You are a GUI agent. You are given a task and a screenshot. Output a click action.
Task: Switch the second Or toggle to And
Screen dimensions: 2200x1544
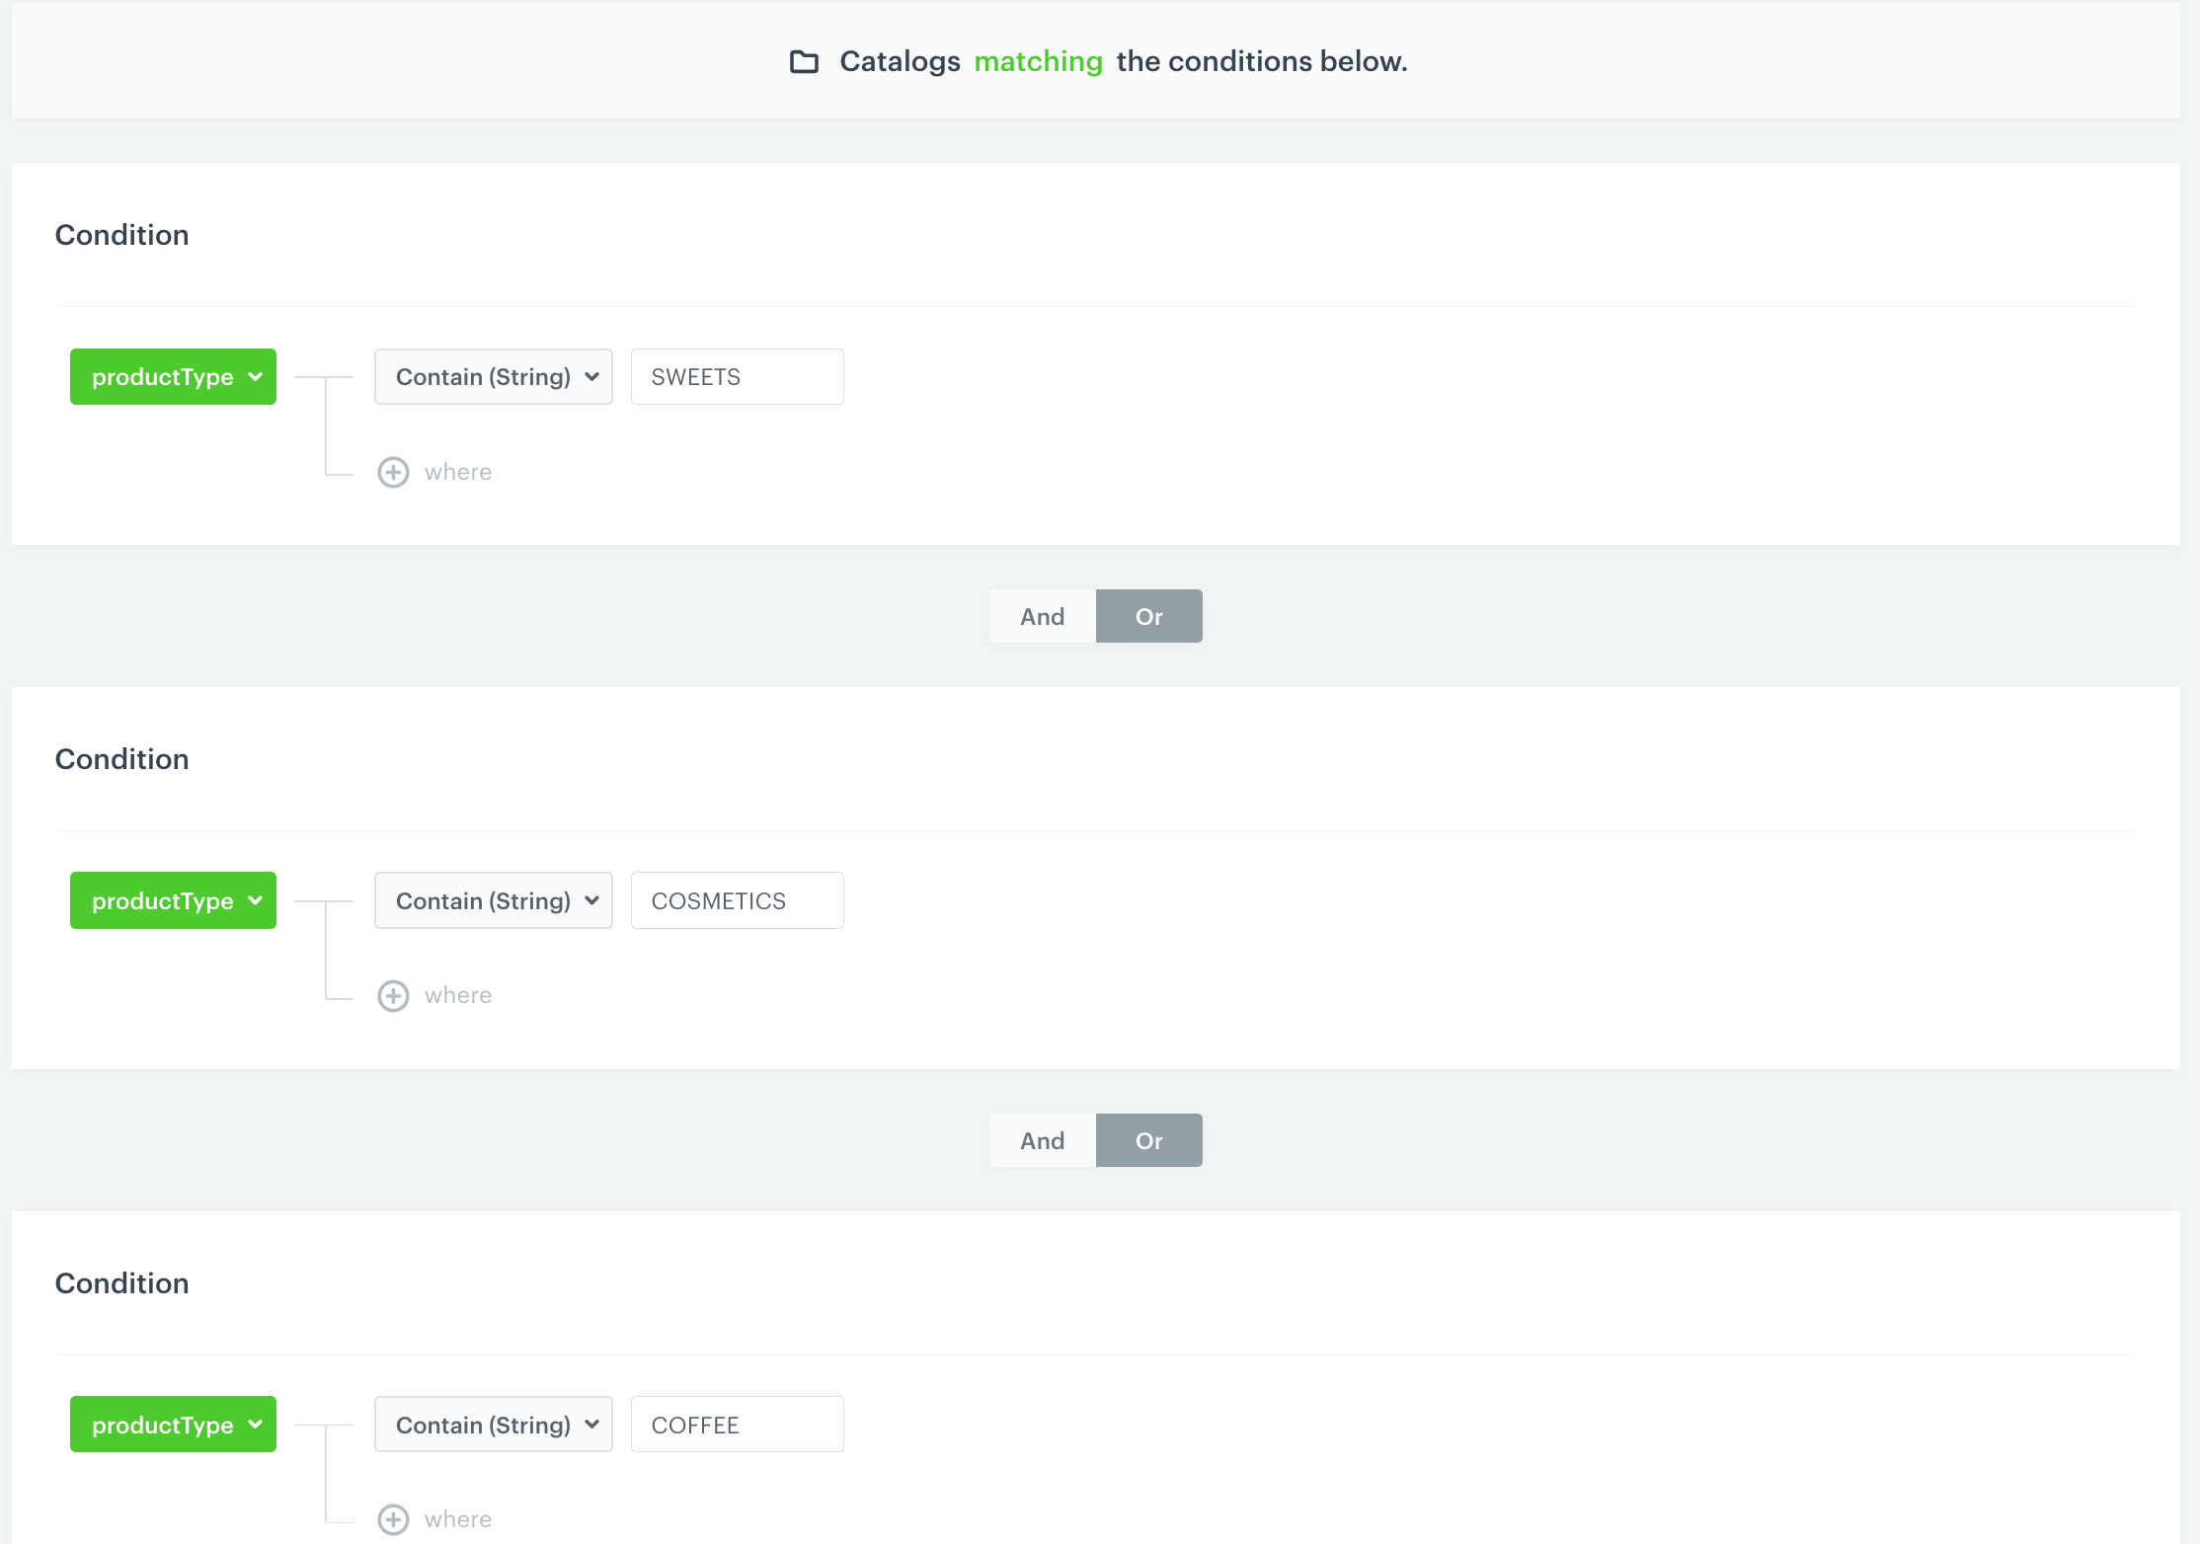1041,1139
